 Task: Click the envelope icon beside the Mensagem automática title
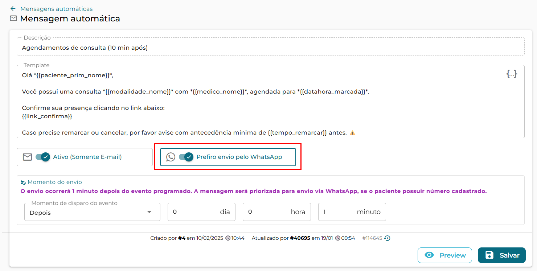(13, 19)
